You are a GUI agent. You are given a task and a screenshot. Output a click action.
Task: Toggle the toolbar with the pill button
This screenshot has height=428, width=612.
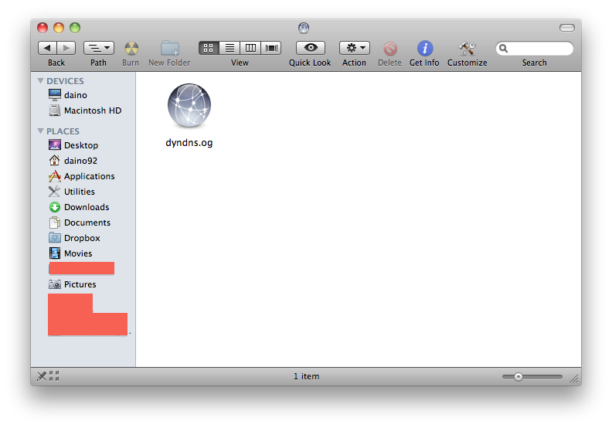(x=567, y=28)
